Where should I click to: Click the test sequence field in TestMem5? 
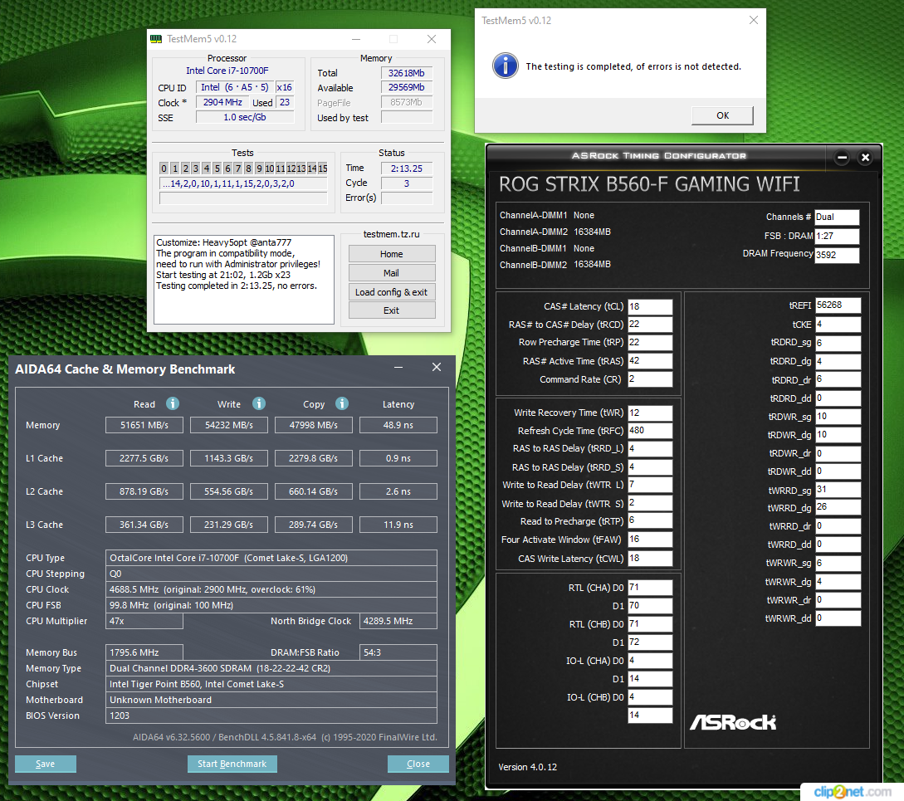(243, 183)
